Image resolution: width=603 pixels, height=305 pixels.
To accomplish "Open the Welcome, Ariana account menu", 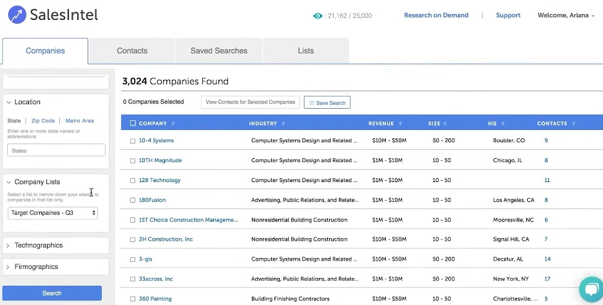I will point(566,15).
